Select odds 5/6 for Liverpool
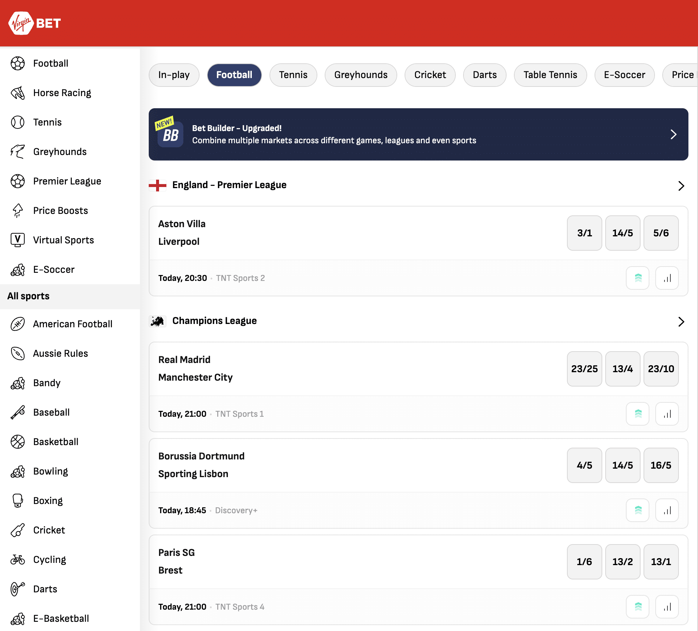Viewport: 698px width, 631px height. pyautogui.click(x=661, y=233)
